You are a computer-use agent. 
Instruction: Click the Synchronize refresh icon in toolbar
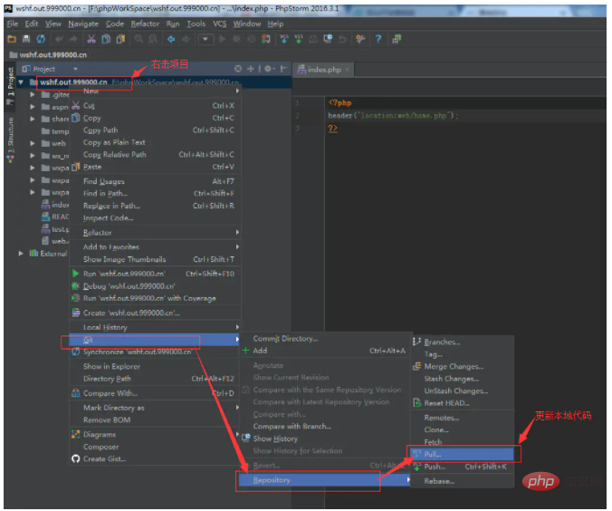[41, 39]
